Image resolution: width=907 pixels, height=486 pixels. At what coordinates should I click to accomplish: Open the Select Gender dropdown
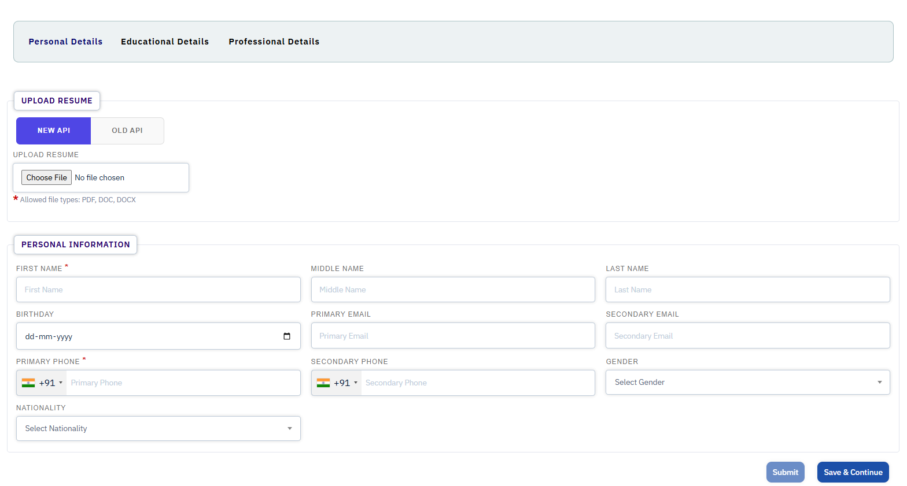pyautogui.click(x=747, y=383)
